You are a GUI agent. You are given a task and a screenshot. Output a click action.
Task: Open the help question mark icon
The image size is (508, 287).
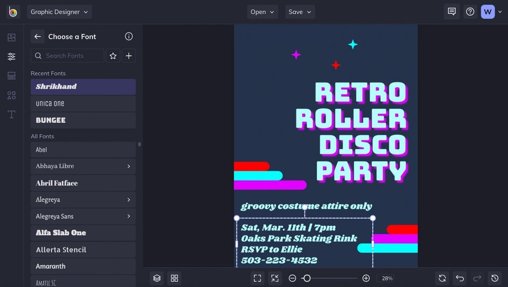tap(470, 12)
